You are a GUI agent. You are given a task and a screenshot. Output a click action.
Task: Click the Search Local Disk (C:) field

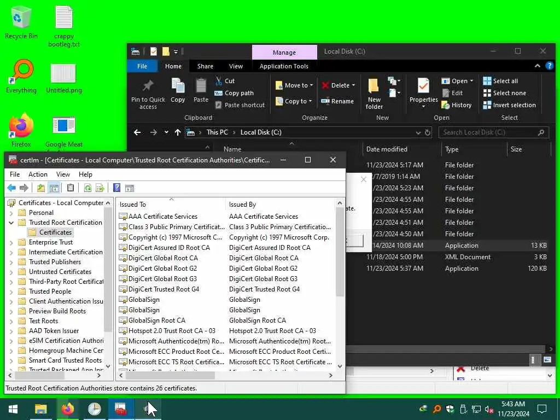pos(493,132)
